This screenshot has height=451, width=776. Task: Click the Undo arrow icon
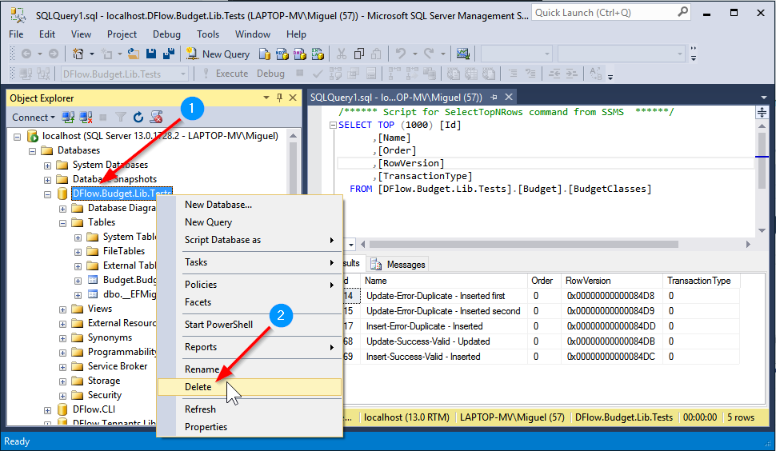pyautogui.click(x=400, y=54)
